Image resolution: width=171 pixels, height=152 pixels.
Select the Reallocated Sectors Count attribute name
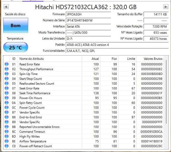tap(37, 84)
